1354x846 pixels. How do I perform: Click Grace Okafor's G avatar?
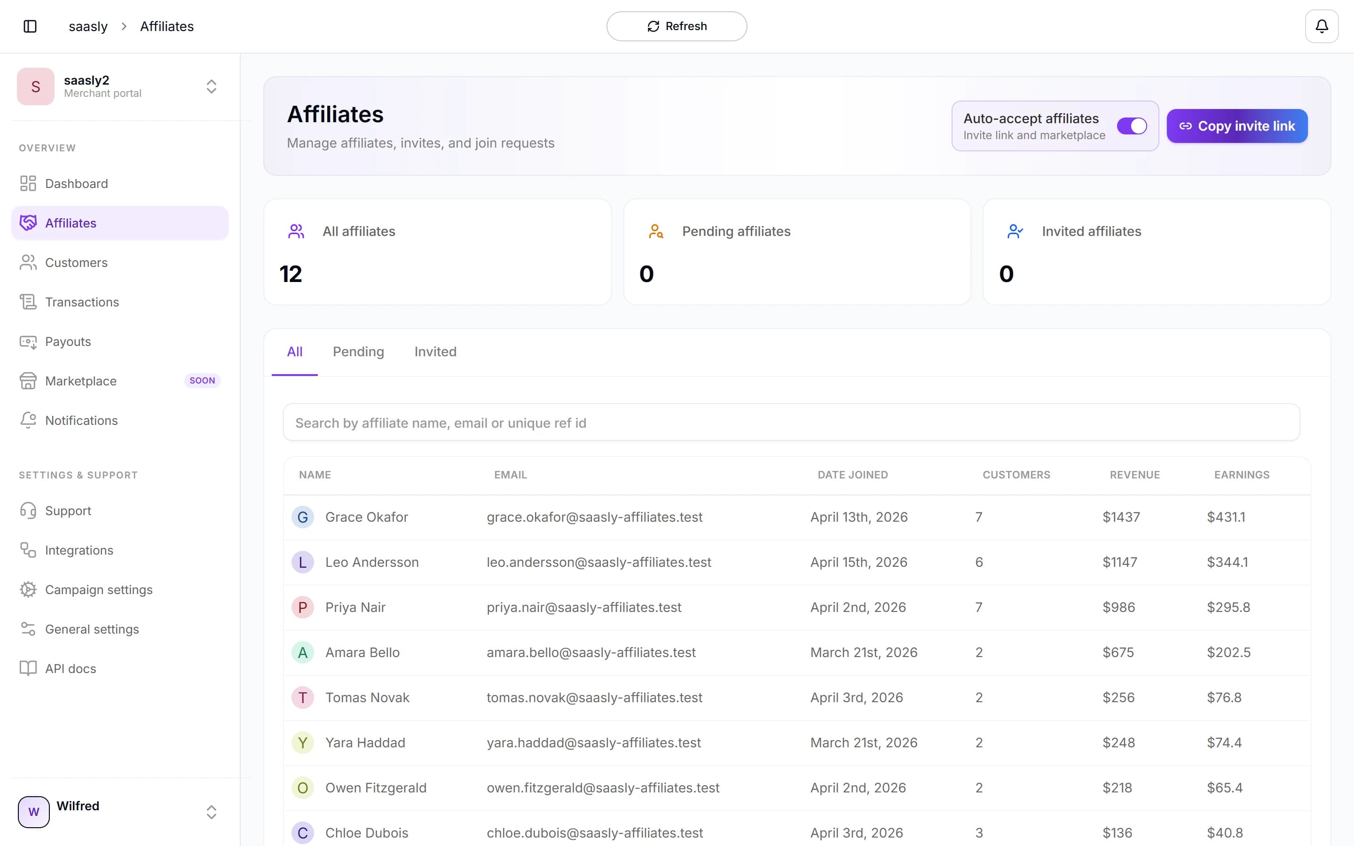click(303, 517)
